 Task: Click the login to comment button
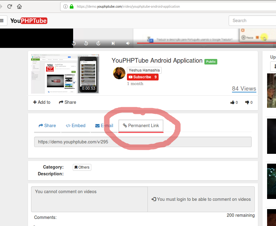click(201, 199)
